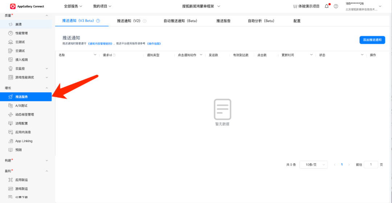Click the 发送数 column header

click(x=213, y=55)
